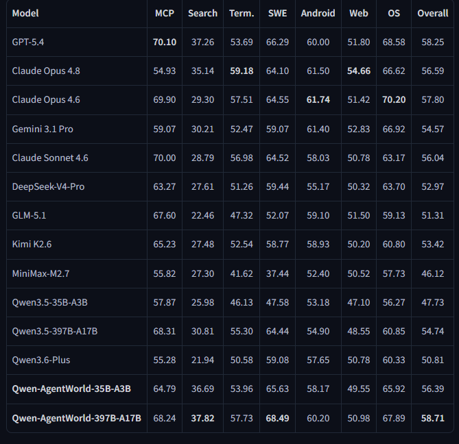Click the Android column header

(318, 13)
